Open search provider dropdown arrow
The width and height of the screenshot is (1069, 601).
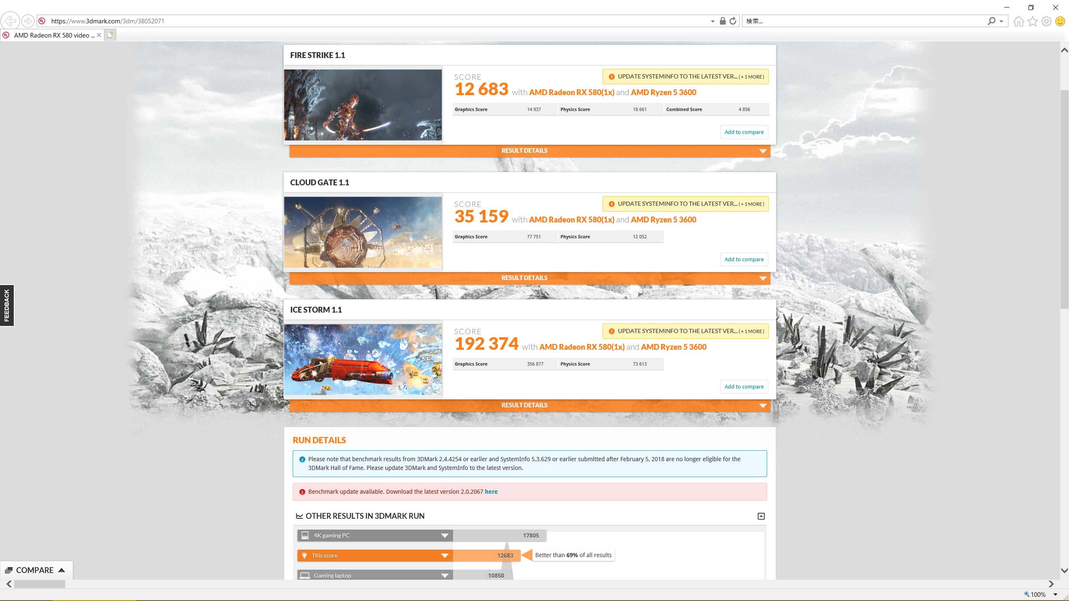(1001, 21)
